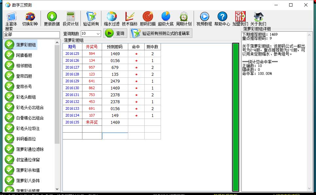This screenshot has height=195, width=316.
Task: Expand the 查询期数 dropdown
Action: [x=98, y=34]
